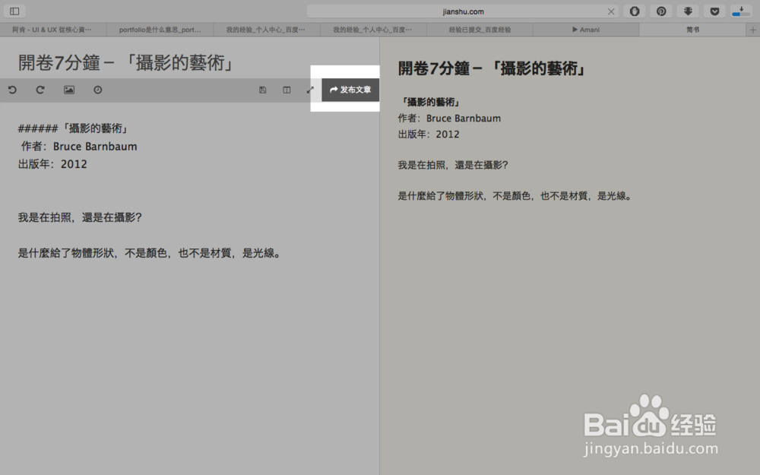Click the Pocket extension icon
Viewport: 760px width, 475px height.
714,11
